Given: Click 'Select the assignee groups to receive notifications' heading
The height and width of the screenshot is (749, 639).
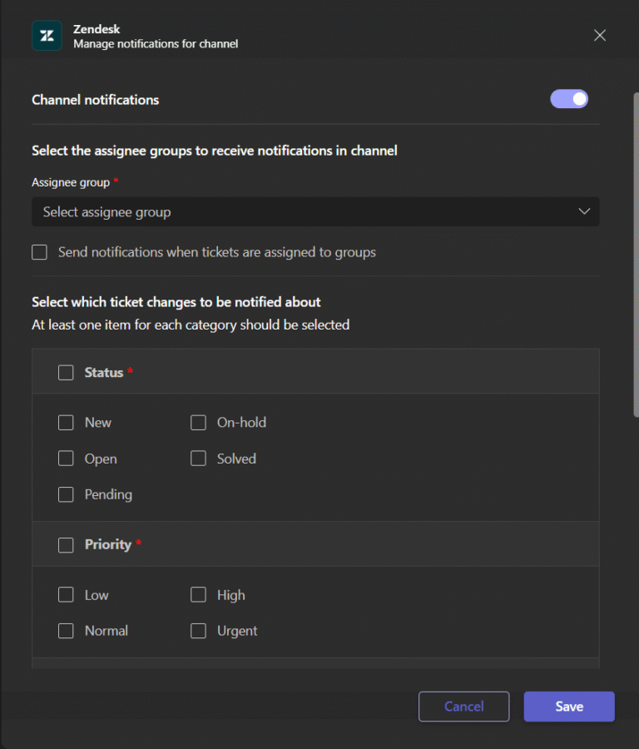Looking at the screenshot, I should (215, 151).
